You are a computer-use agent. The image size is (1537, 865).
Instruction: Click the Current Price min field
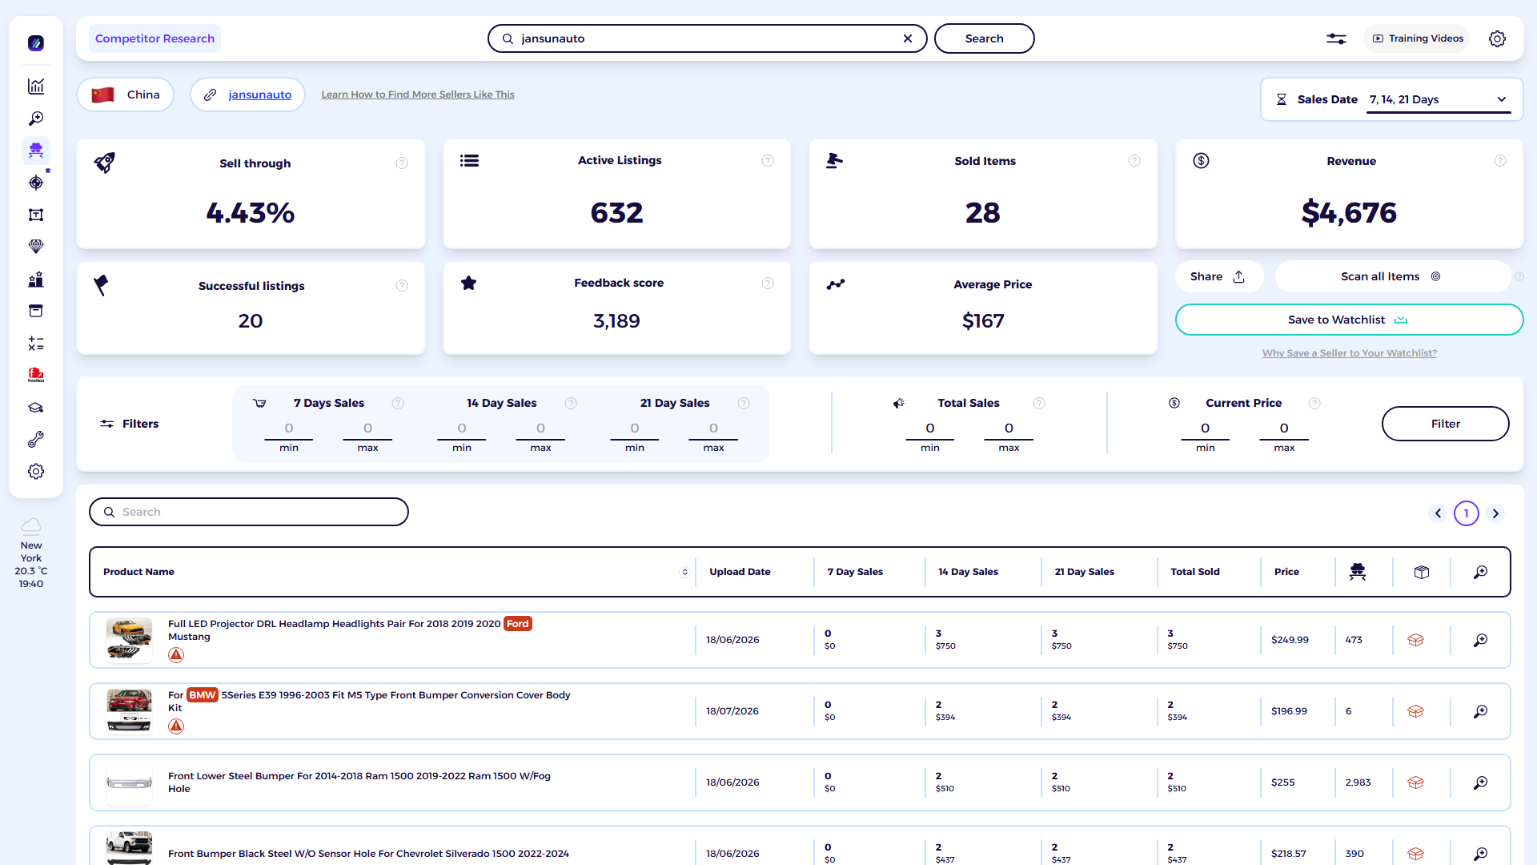tap(1205, 429)
